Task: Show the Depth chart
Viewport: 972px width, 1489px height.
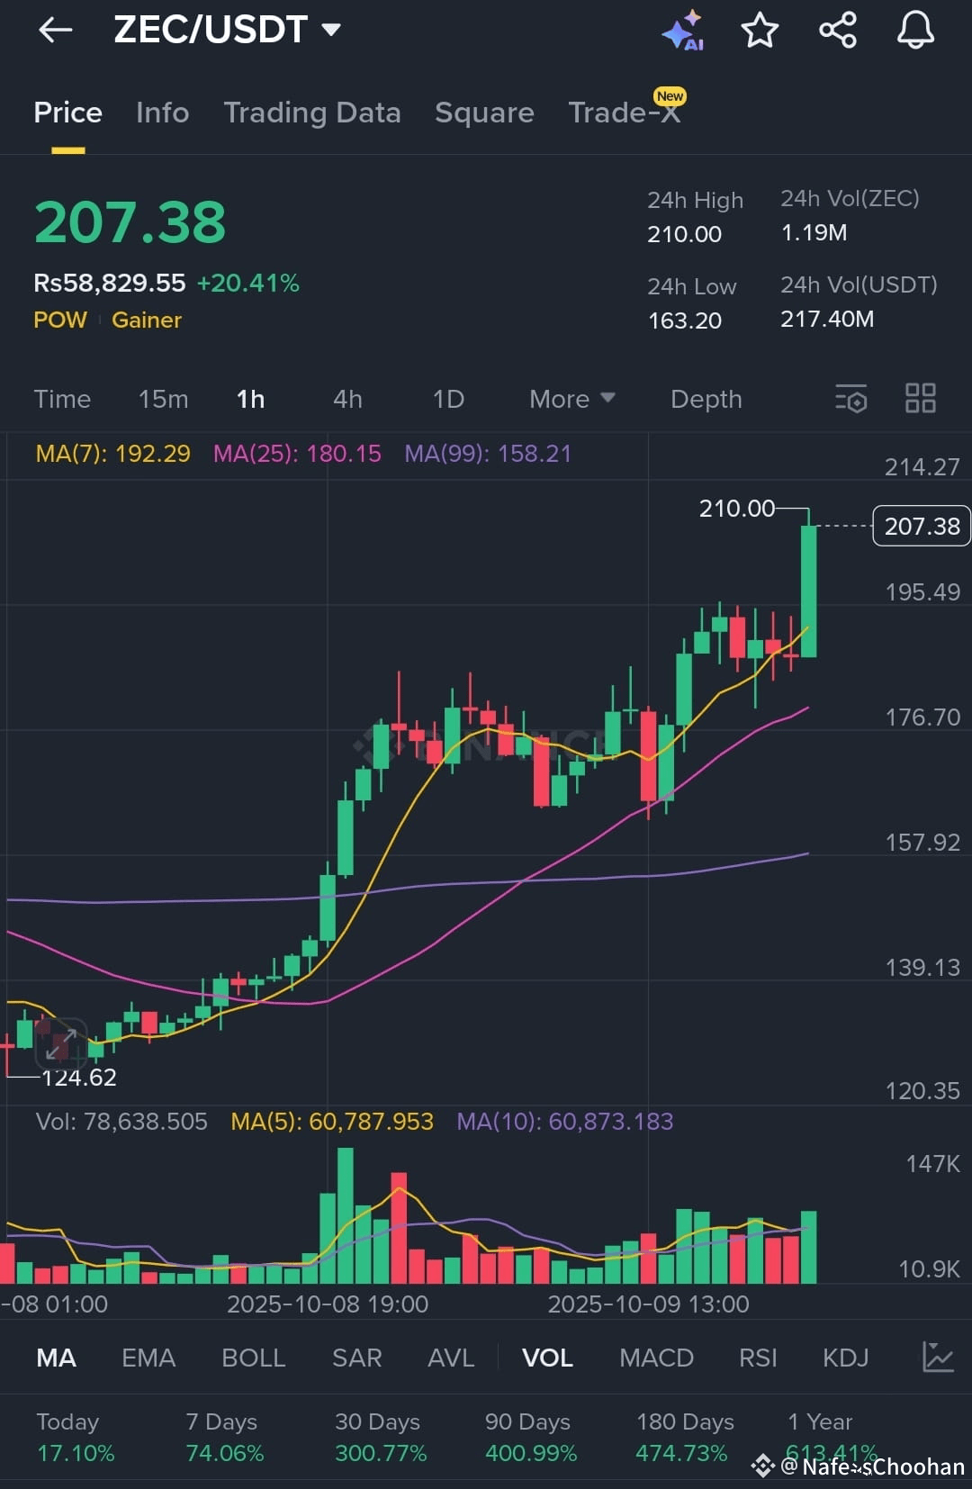Action: point(706,399)
